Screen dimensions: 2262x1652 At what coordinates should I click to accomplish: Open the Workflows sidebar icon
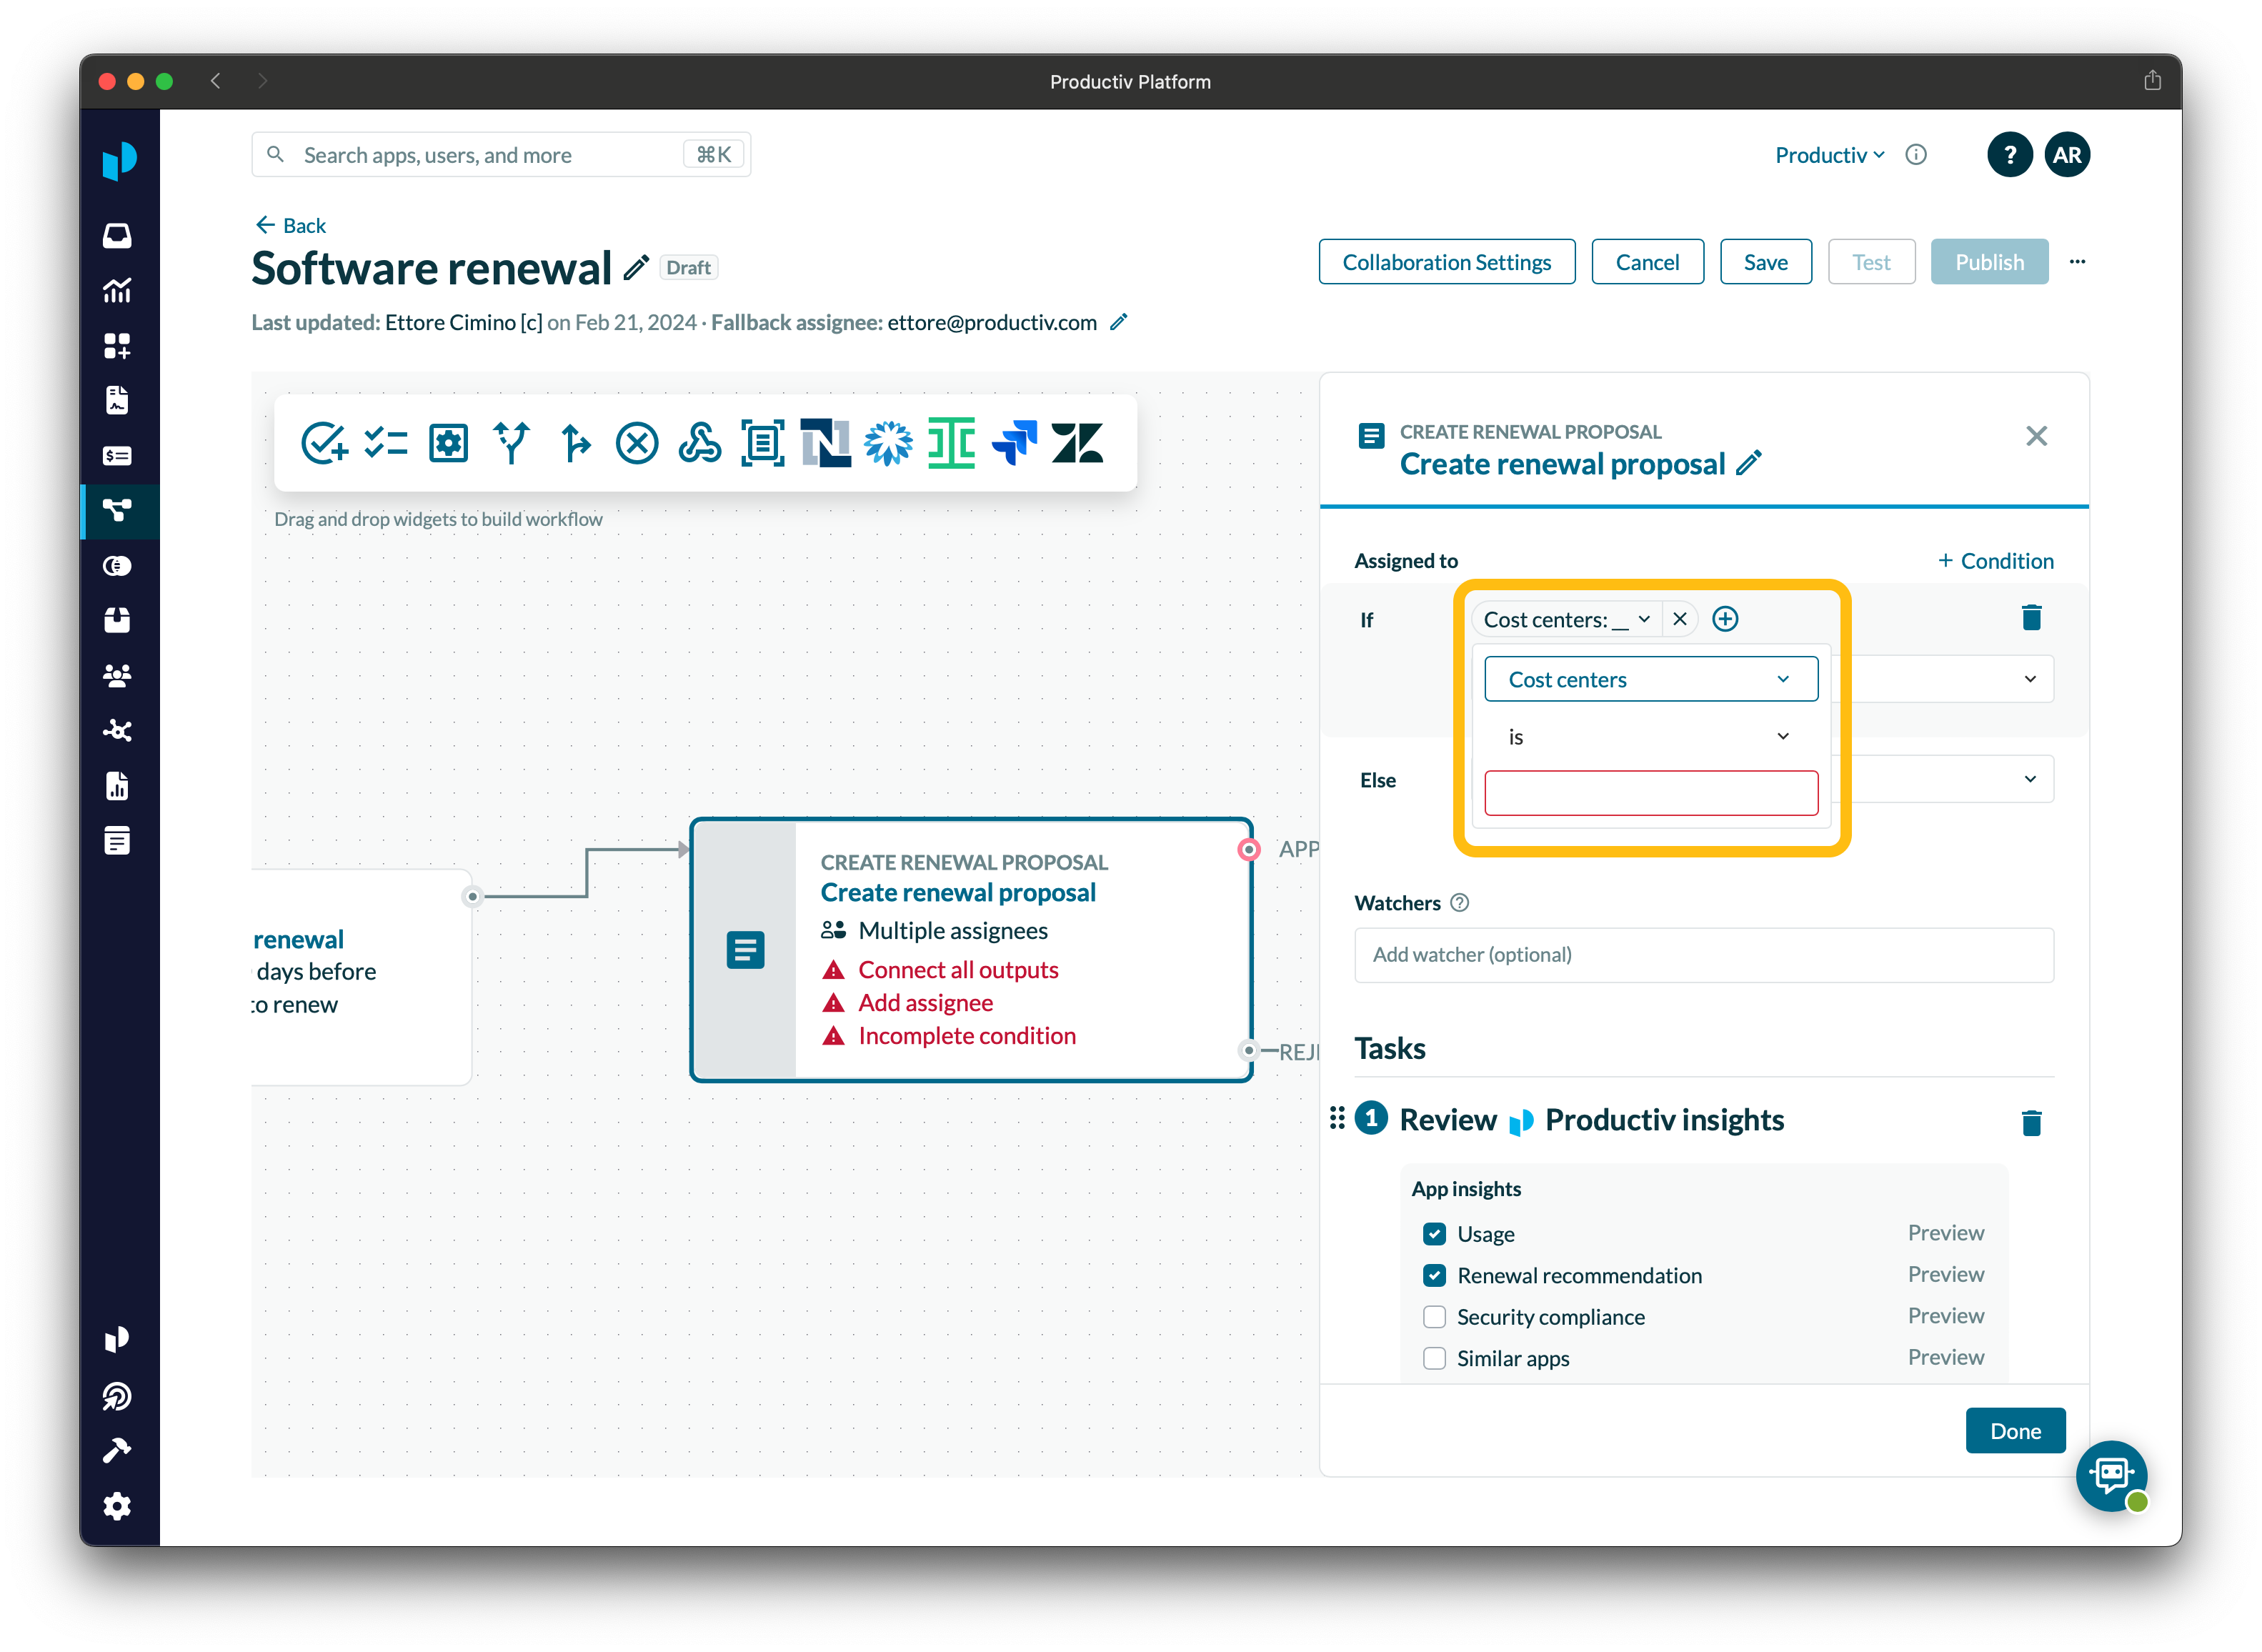tap(117, 511)
